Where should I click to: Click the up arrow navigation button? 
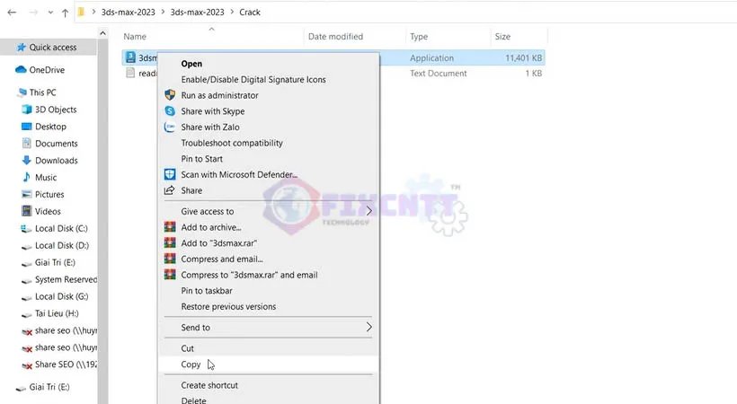pyautogui.click(x=65, y=13)
